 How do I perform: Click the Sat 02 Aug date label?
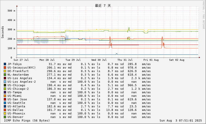tap(177, 60)
